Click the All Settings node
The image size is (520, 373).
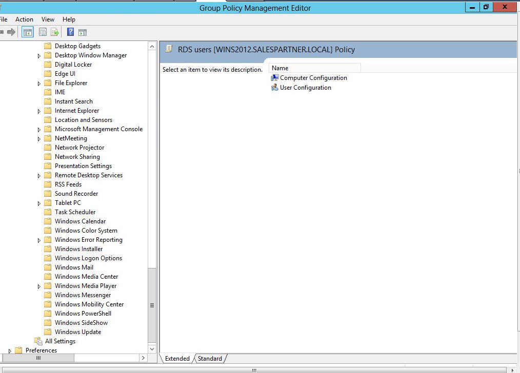tap(60, 341)
